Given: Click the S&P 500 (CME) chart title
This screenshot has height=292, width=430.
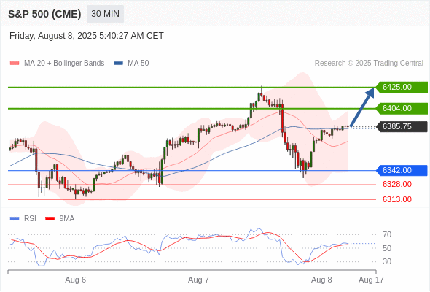Looking at the screenshot, I should click(x=44, y=14).
